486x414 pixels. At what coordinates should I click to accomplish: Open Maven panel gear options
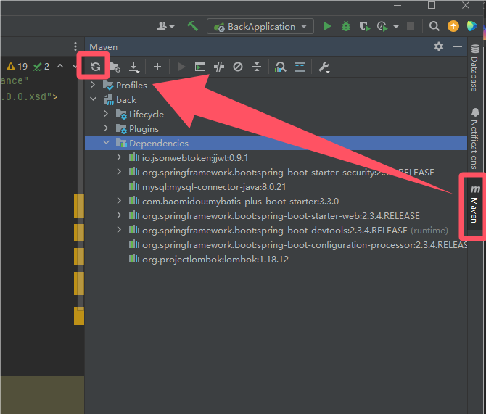[x=439, y=46]
